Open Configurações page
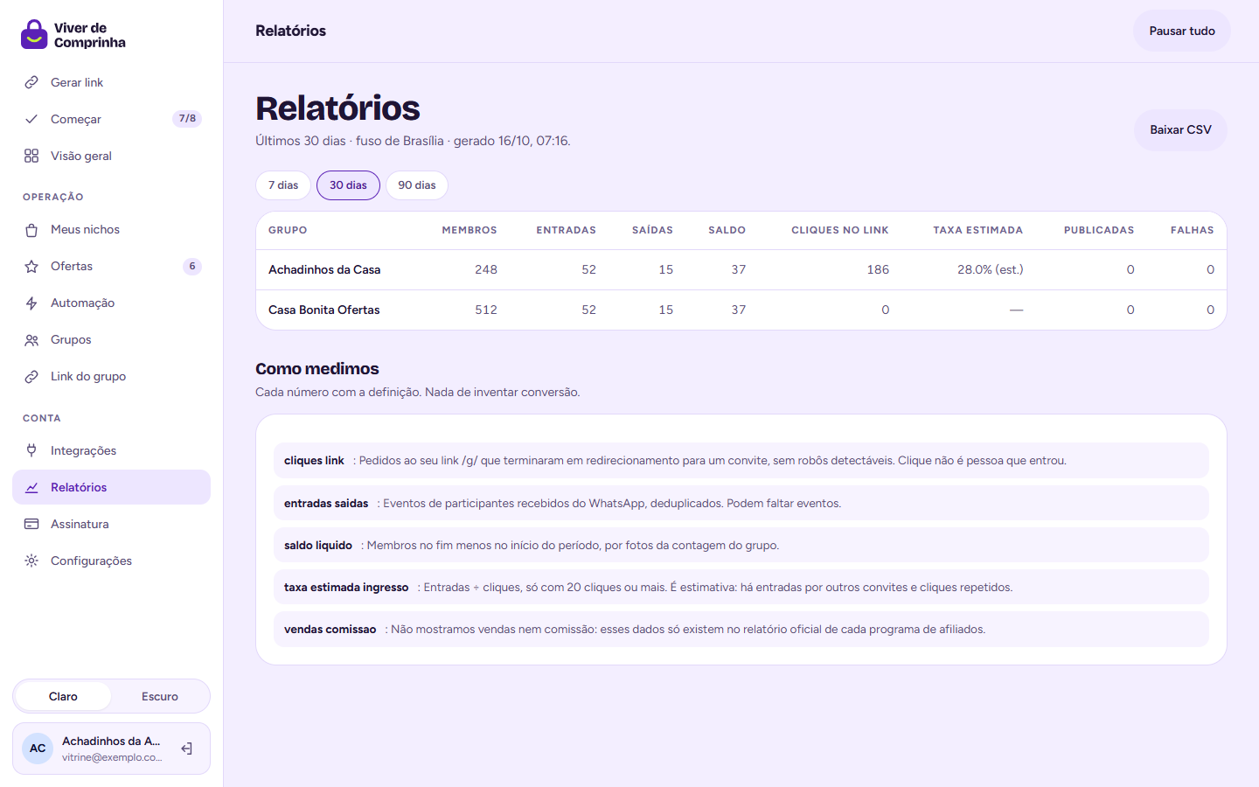Viewport: 1259px width, 787px height. pyautogui.click(x=111, y=561)
